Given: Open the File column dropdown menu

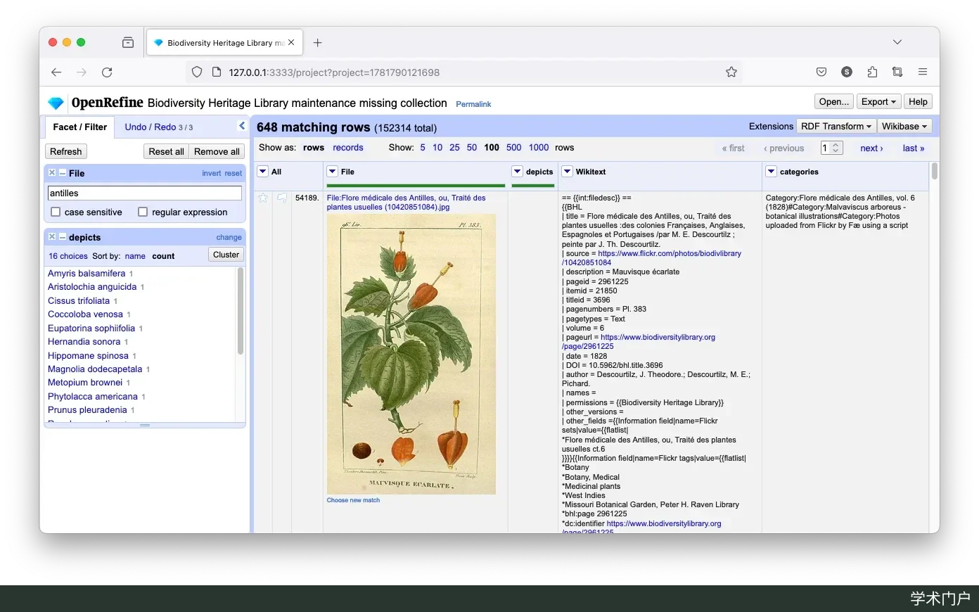Looking at the screenshot, I should pos(333,172).
